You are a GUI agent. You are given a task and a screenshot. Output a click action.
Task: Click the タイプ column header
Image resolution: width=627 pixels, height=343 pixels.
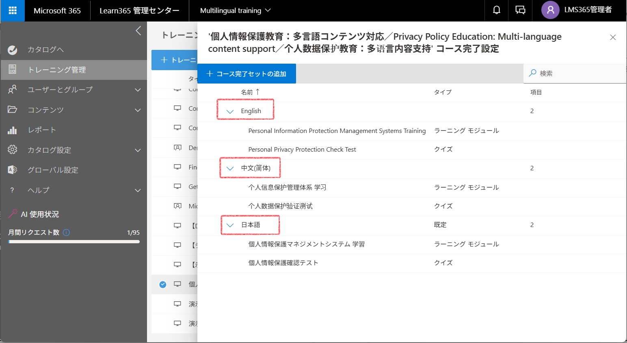(443, 92)
